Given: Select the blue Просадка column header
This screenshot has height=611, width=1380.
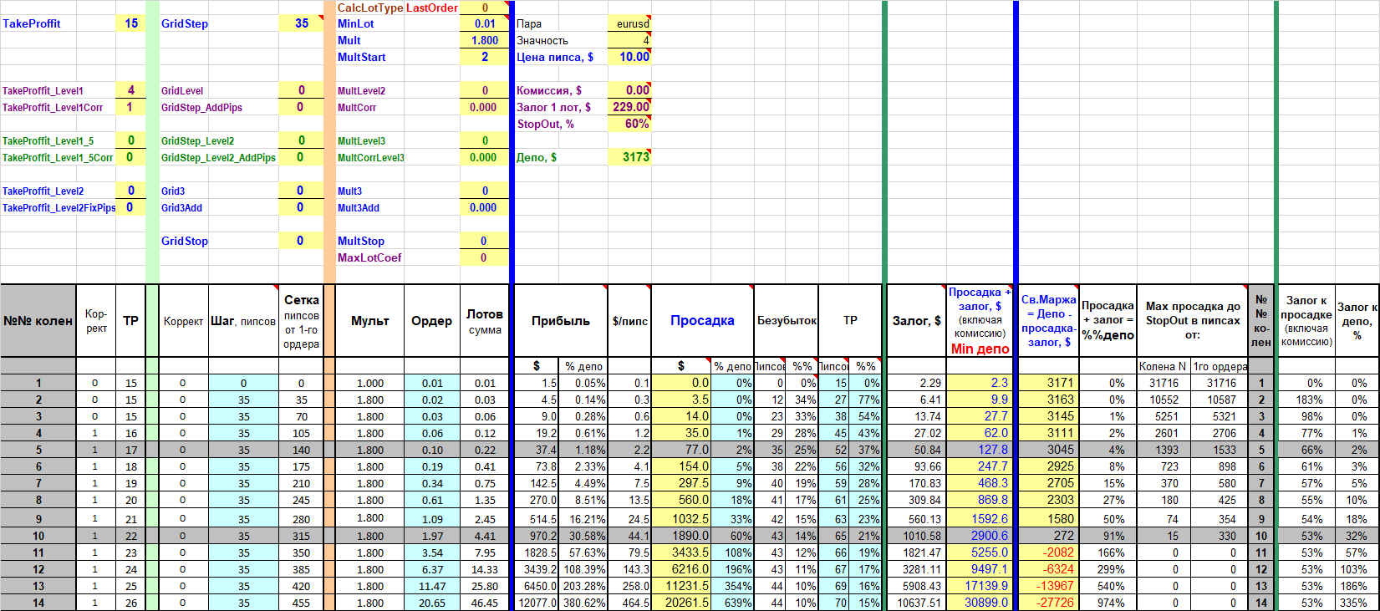Looking at the screenshot, I should (x=702, y=320).
